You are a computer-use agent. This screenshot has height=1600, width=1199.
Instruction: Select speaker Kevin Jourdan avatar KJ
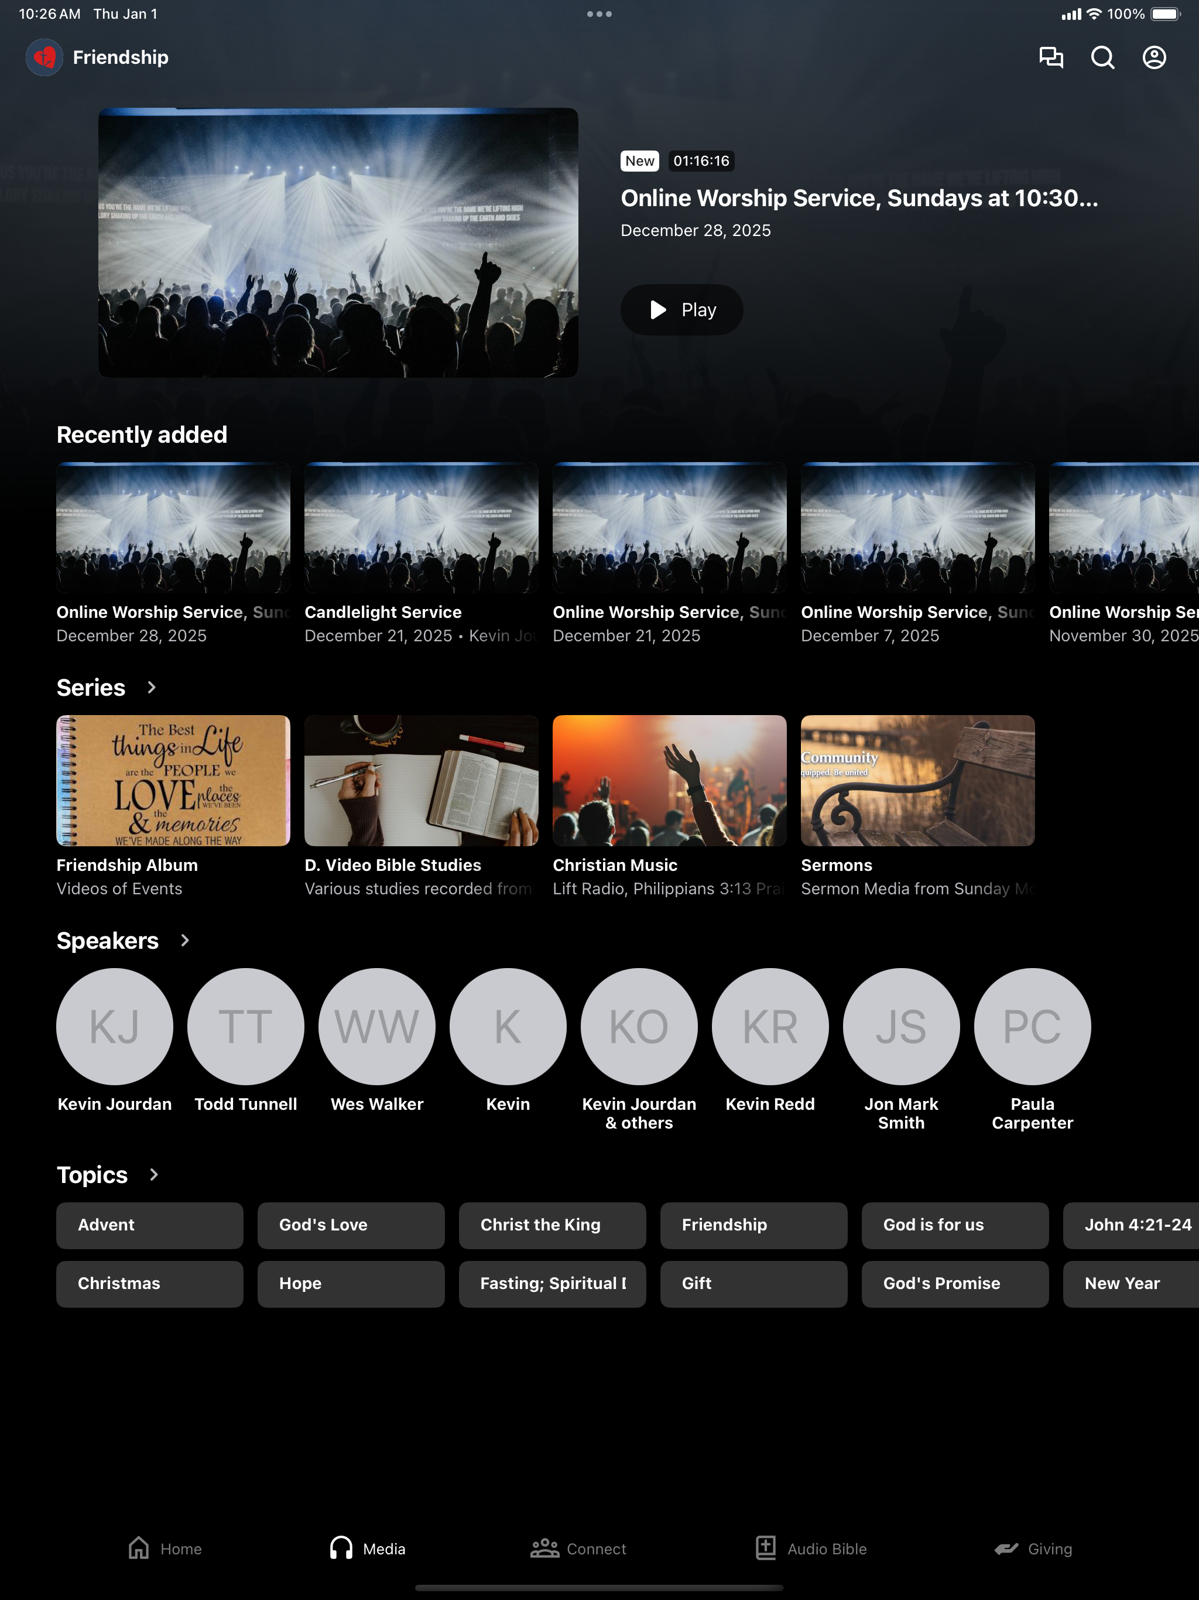114,1027
